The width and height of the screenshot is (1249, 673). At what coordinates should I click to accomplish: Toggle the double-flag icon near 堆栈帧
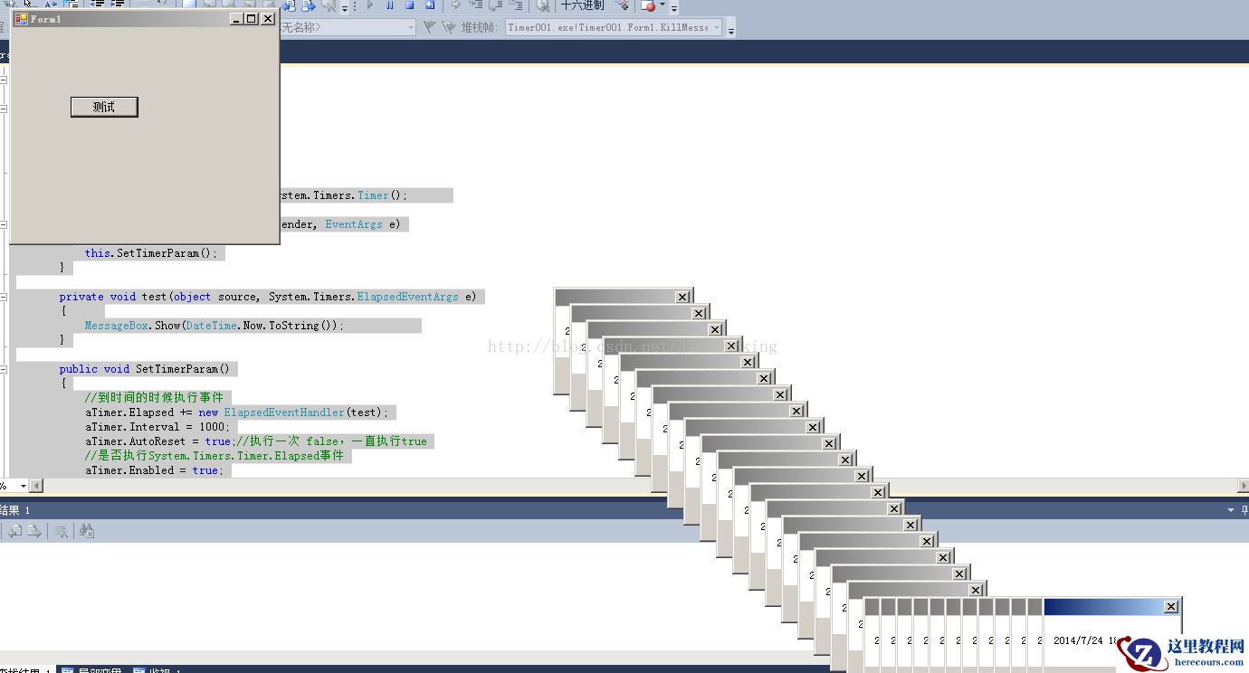coord(448,26)
